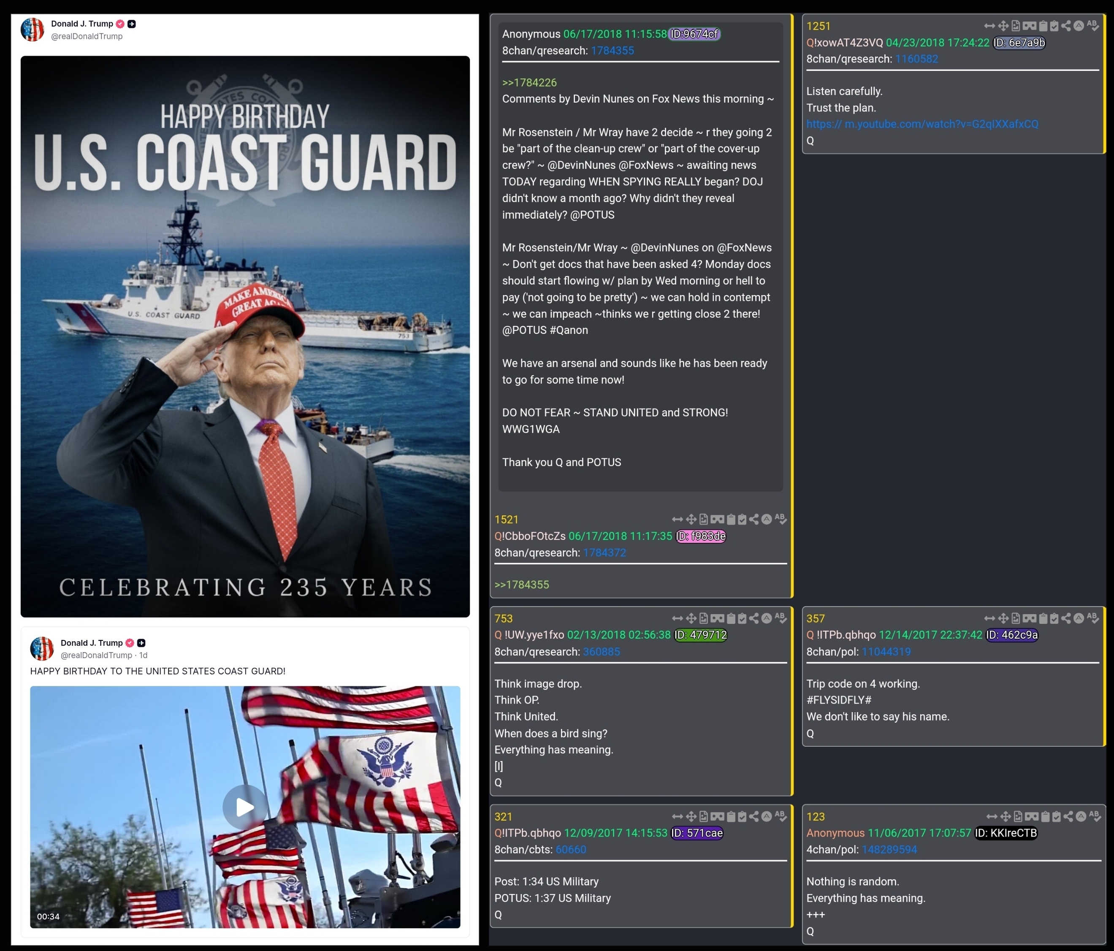This screenshot has height=951, width=1114.
Task: Click the ID: 571cae badge
Action: click(697, 833)
